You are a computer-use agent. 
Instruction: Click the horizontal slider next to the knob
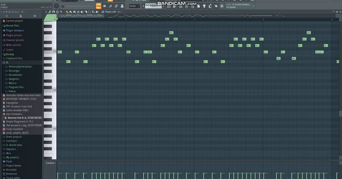[x=78, y=6]
